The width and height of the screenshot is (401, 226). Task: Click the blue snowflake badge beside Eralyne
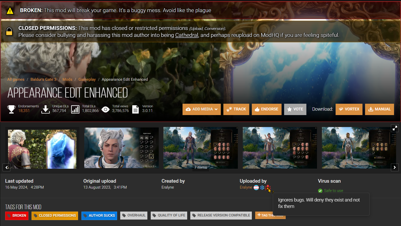262,188
